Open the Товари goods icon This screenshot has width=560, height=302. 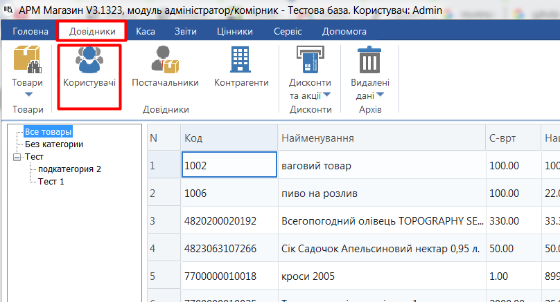[27, 59]
